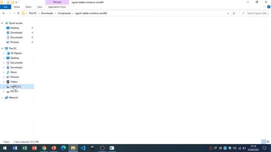Viewport: 271px width, 152px height.
Task: Collapse the This PC tree node
Action: tap(2, 49)
